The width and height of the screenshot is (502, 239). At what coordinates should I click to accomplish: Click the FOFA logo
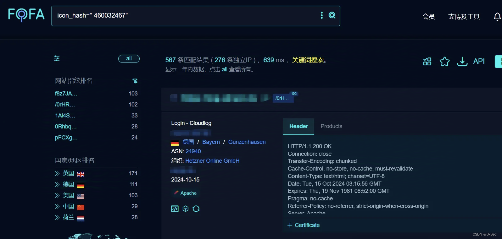(x=26, y=15)
